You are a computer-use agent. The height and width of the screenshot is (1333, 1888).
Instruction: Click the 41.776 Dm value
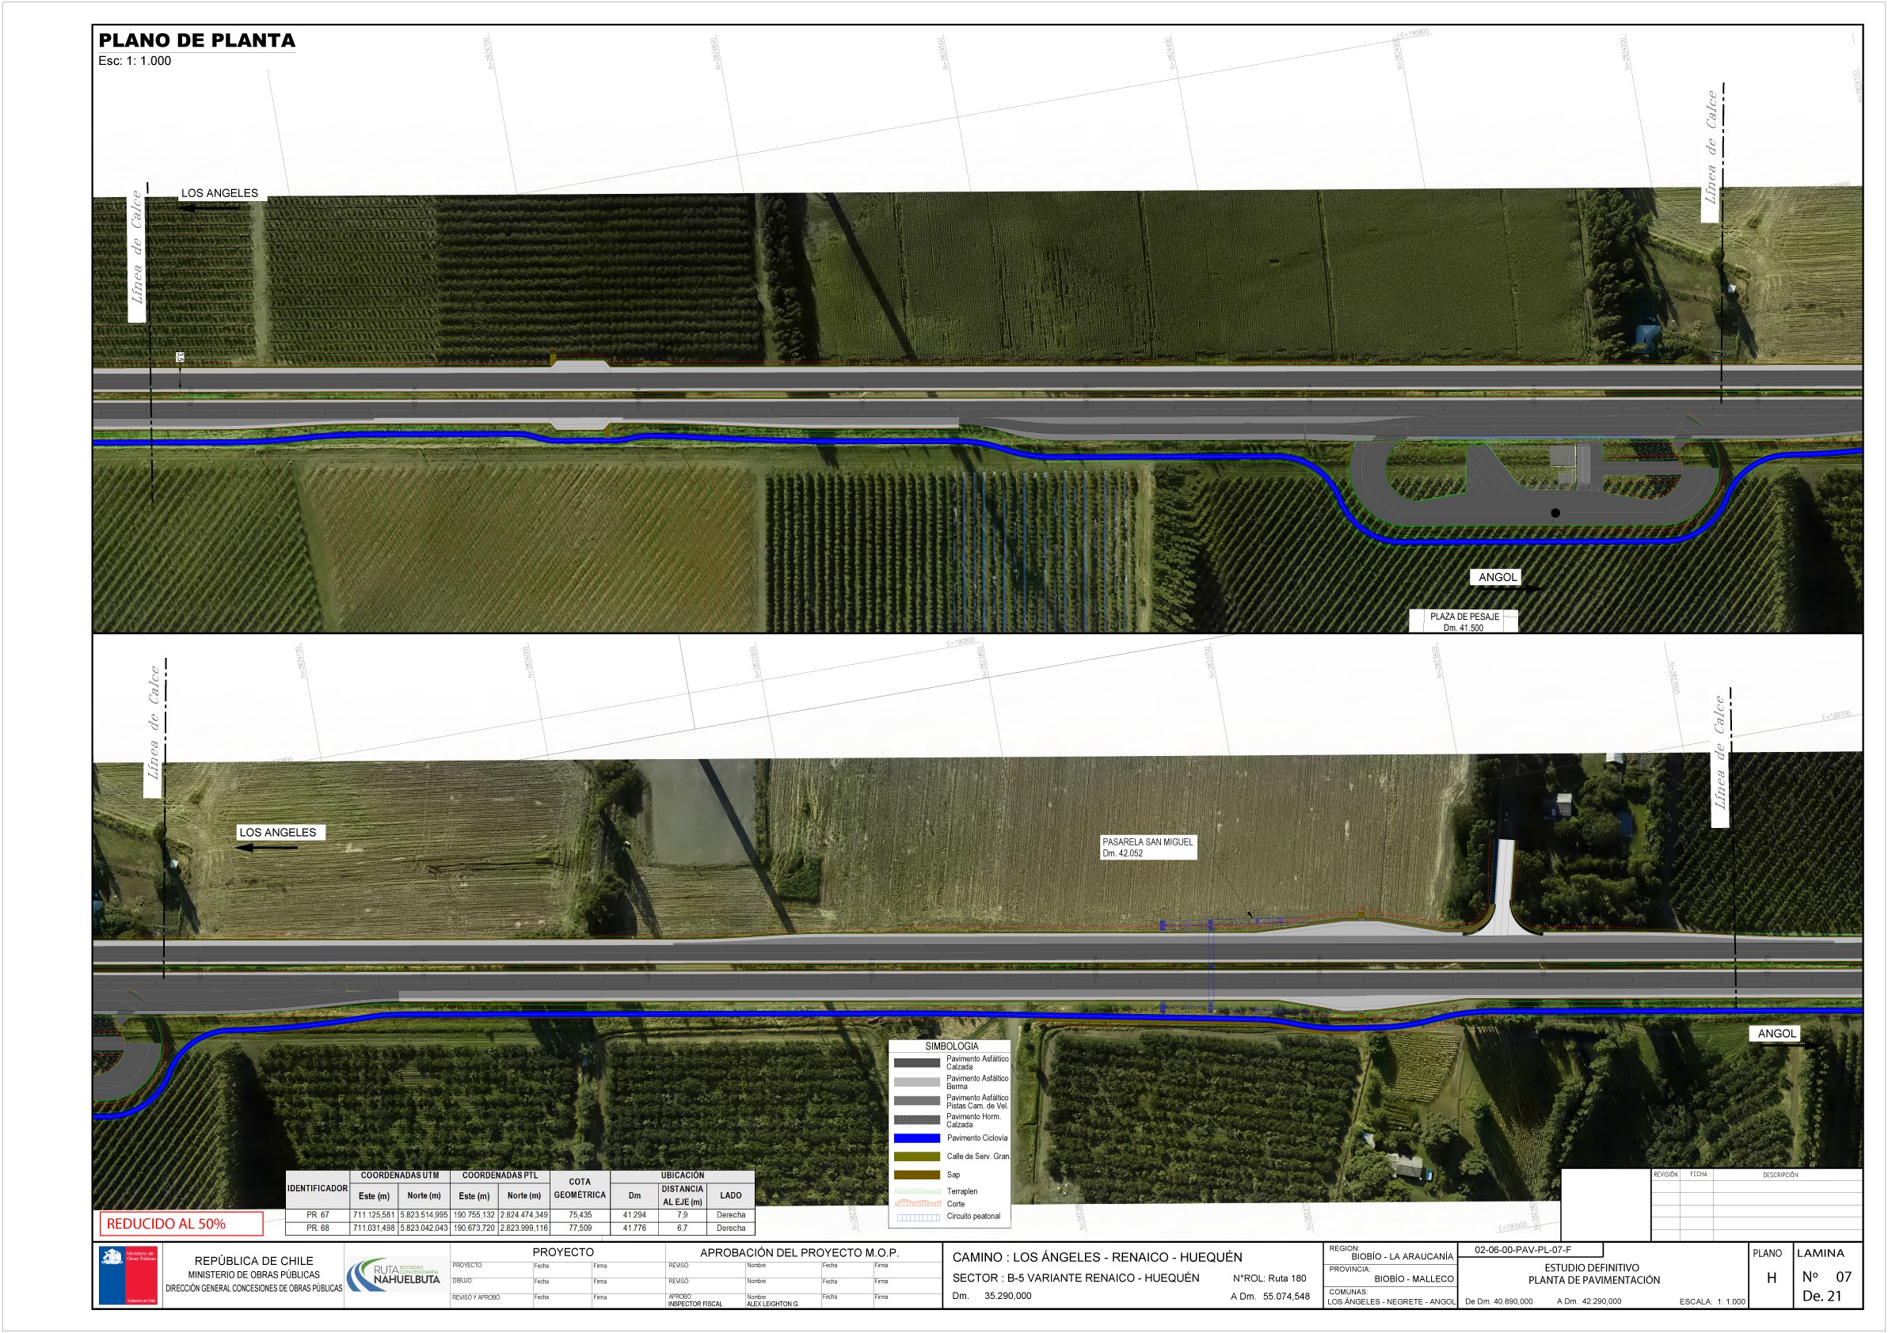634,1228
